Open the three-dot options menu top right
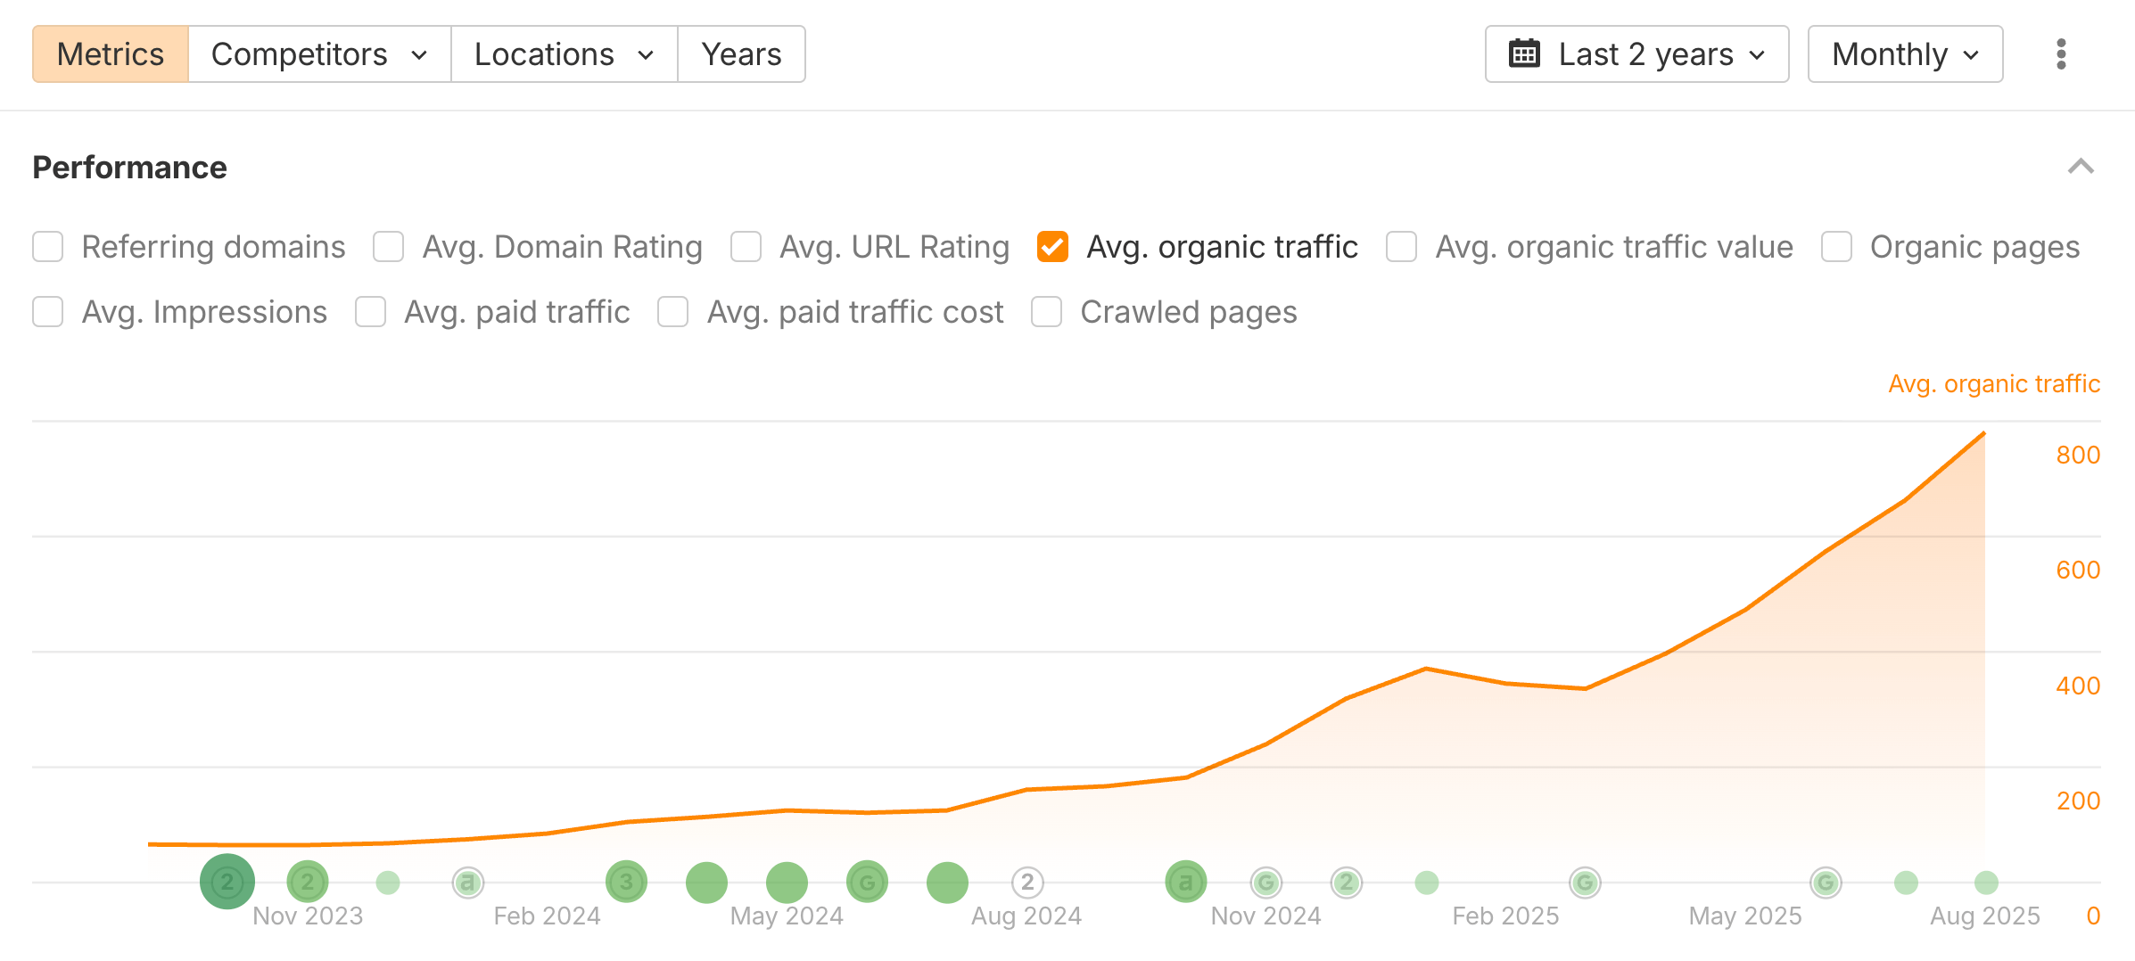The width and height of the screenshot is (2135, 961). (x=2060, y=53)
